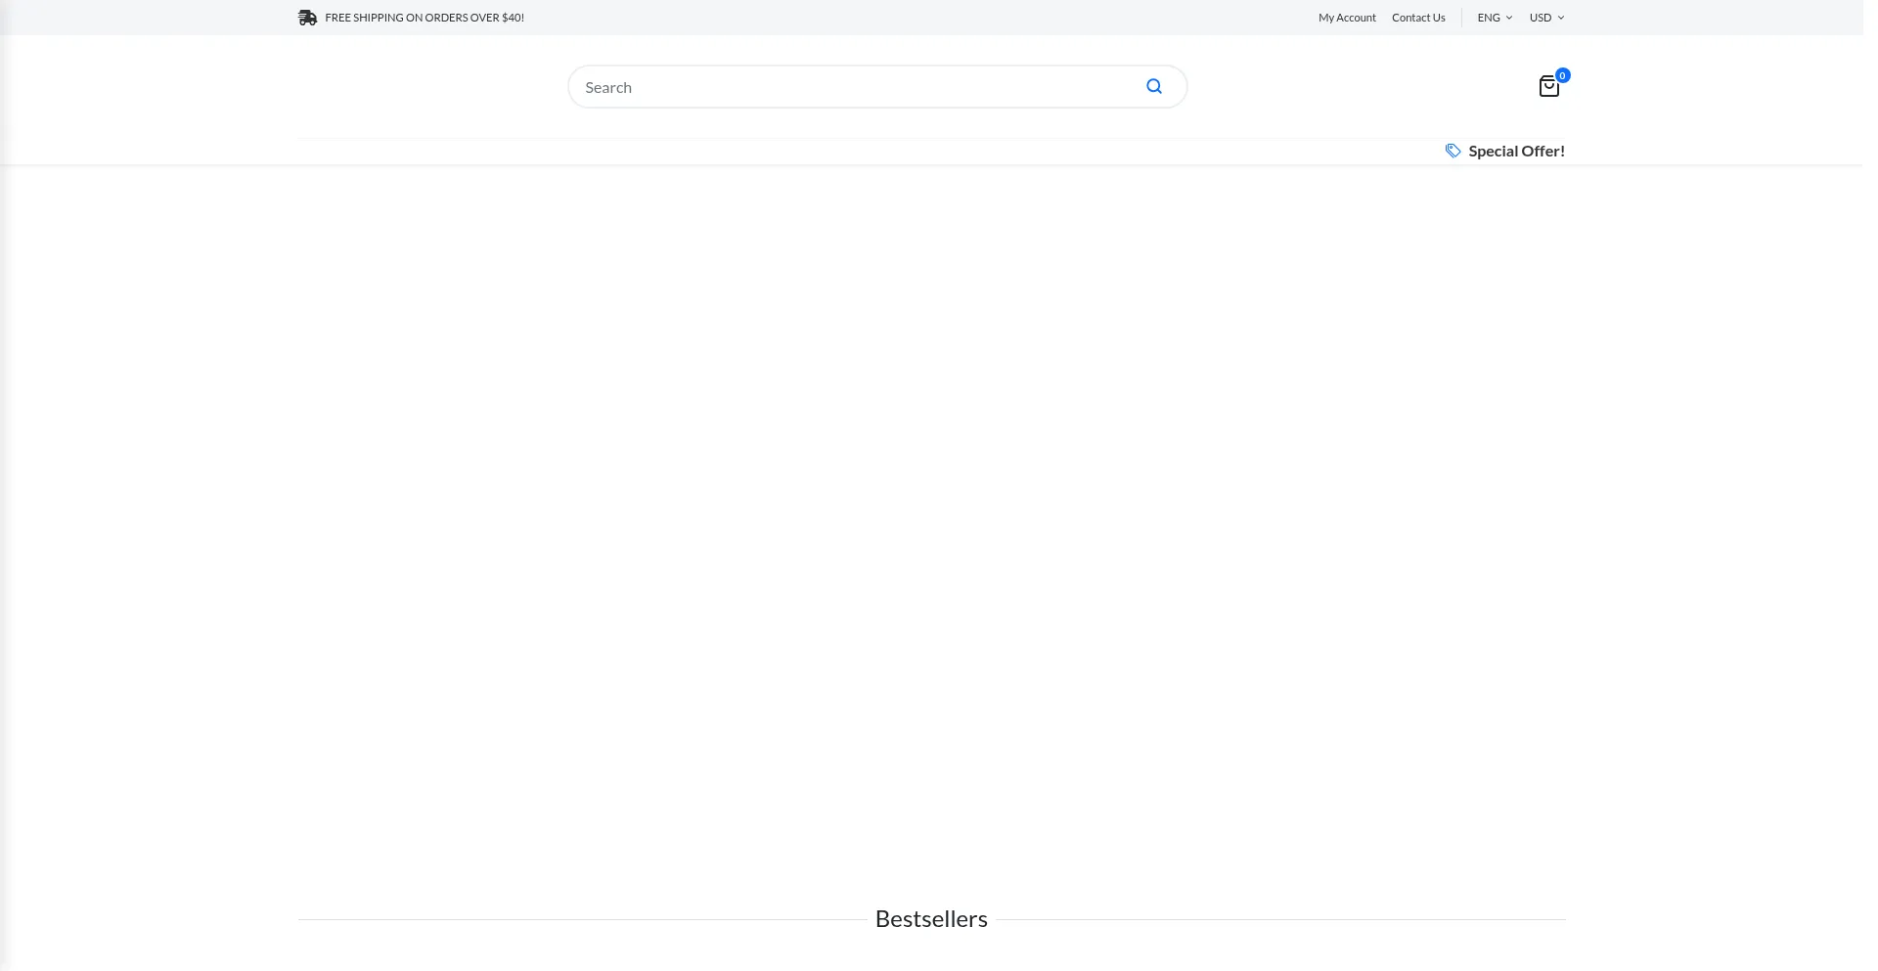Screen dimensions: 1878x971
Task: Open the shopping cart icon
Action: tap(1548, 87)
